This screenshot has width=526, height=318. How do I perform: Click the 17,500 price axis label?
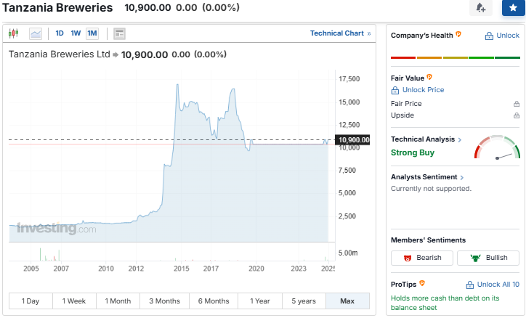point(349,79)
